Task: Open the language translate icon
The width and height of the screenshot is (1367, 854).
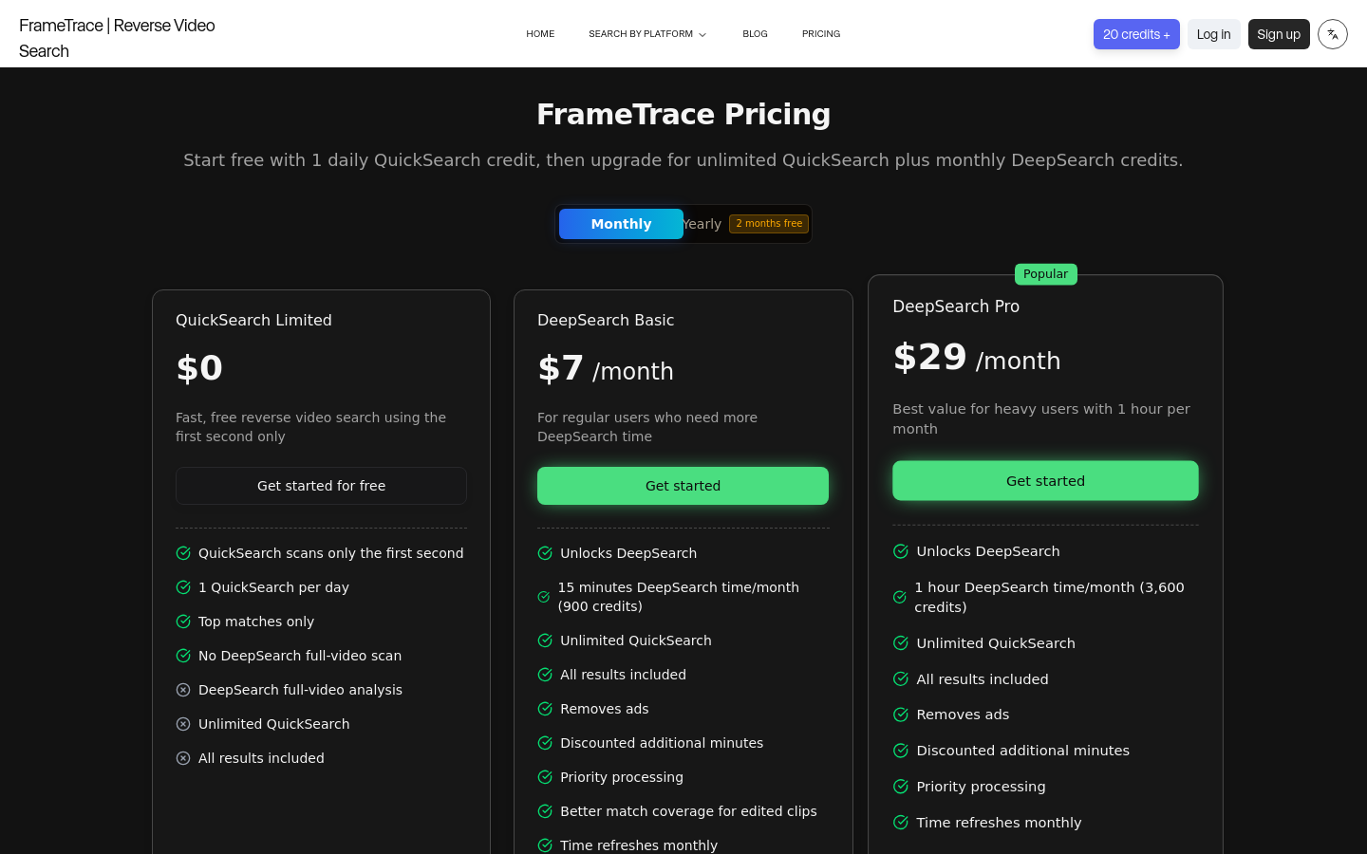Action: tap(1333, 34)
